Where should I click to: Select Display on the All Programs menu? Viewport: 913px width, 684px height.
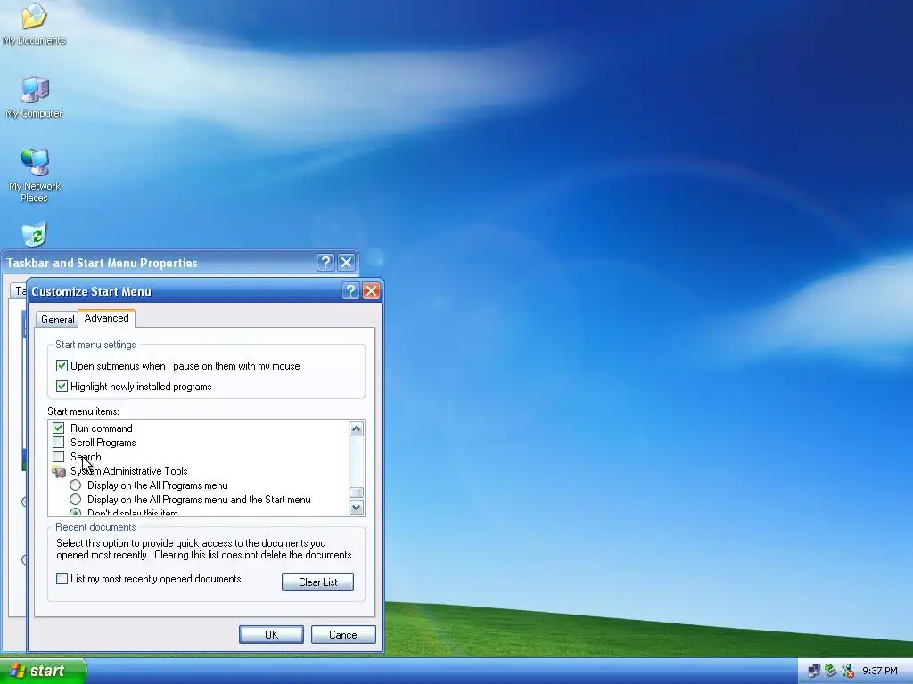coord(75,485)
